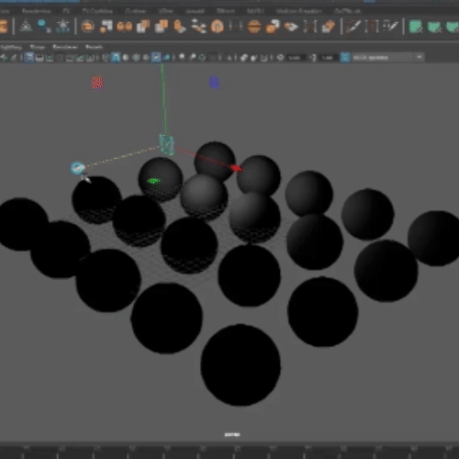Open the Lighting panel menu
The image size is (459, 459).
tap(11, 47)
